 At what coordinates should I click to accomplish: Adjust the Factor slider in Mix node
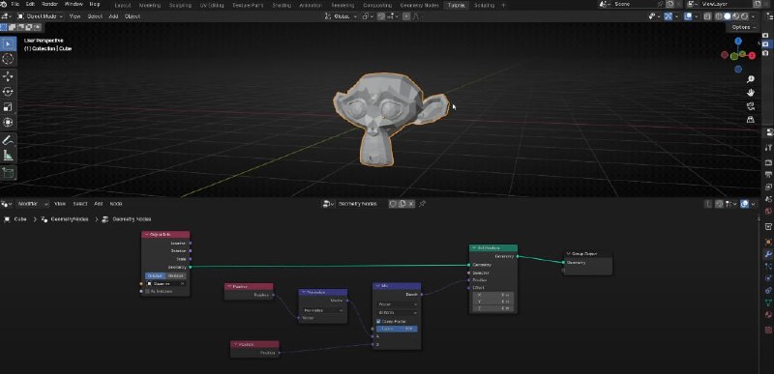click(397, 329)
